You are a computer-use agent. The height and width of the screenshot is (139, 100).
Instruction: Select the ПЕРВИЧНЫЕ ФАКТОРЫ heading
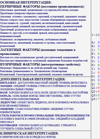(x=20, y=7)
